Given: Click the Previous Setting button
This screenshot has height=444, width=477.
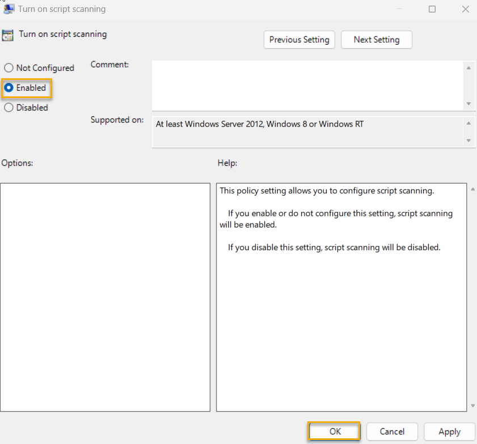Looking at the screenshot, I should click(x=299, y=40).
